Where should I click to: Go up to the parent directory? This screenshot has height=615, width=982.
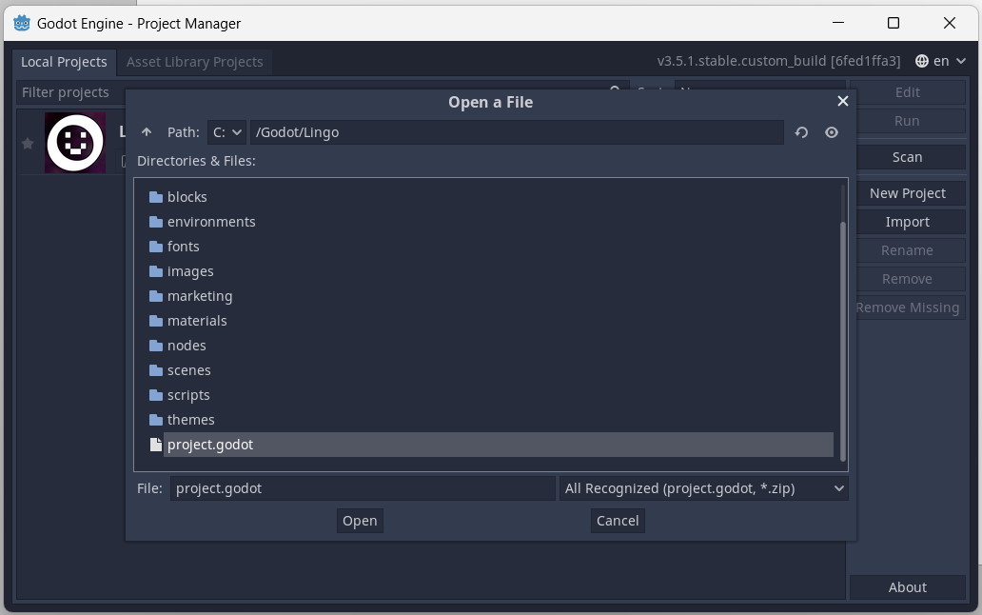(x=147, y=132)
